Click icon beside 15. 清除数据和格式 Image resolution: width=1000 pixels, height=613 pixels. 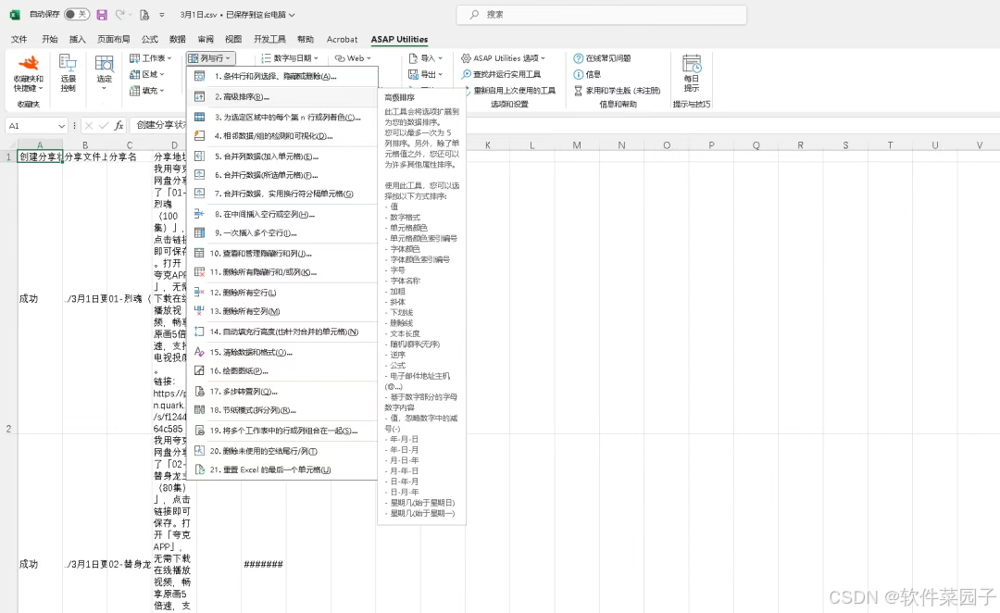pos(200,352)
